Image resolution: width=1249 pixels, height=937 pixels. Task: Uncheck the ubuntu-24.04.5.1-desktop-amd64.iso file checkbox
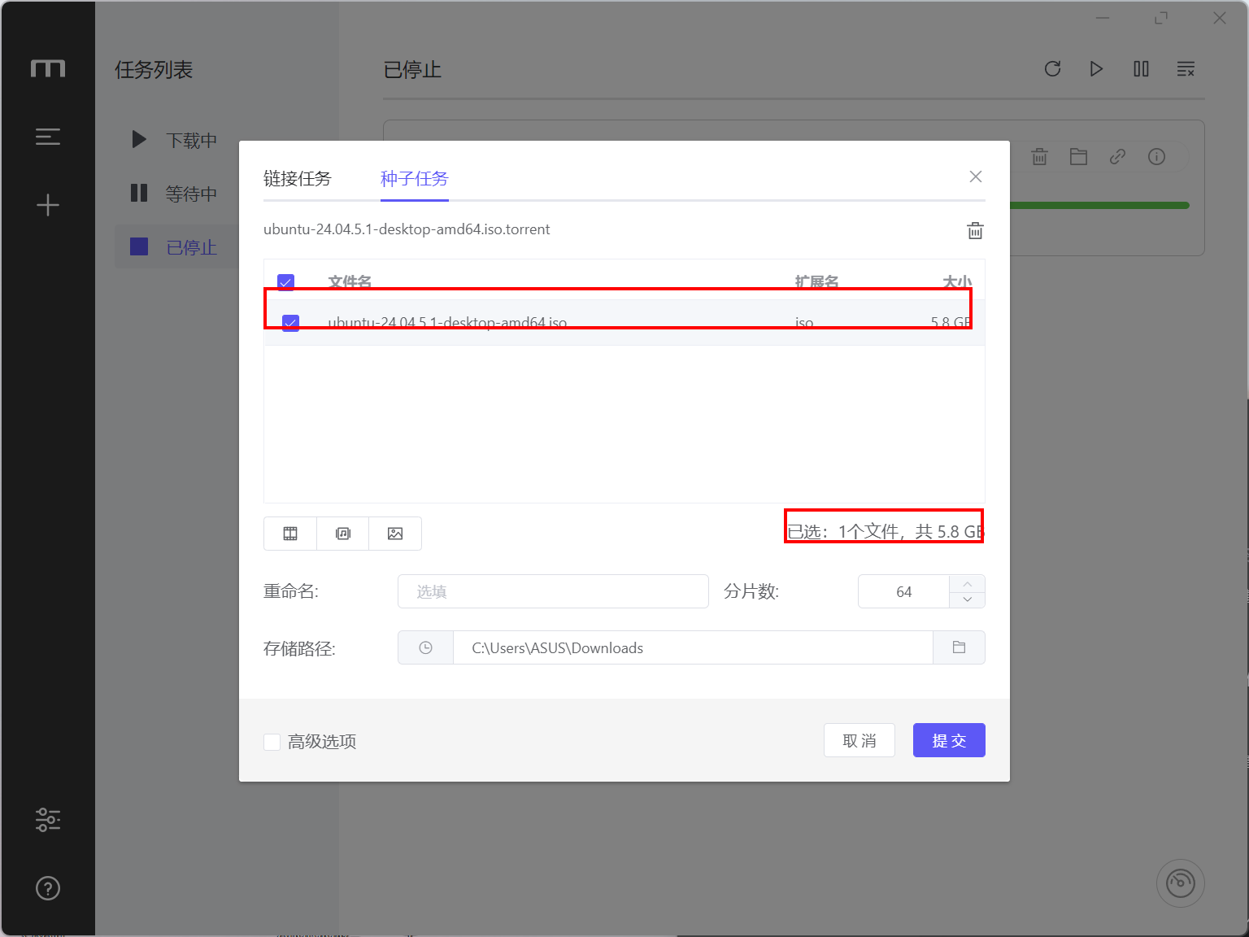pyautogui.click(x=290, y=323)
